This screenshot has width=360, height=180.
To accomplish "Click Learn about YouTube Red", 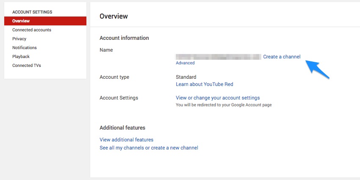I will [204, 84].
